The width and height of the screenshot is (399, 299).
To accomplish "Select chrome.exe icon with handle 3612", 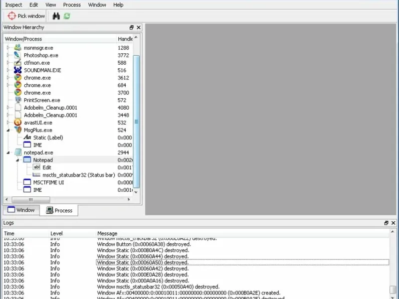I will 17,78.
